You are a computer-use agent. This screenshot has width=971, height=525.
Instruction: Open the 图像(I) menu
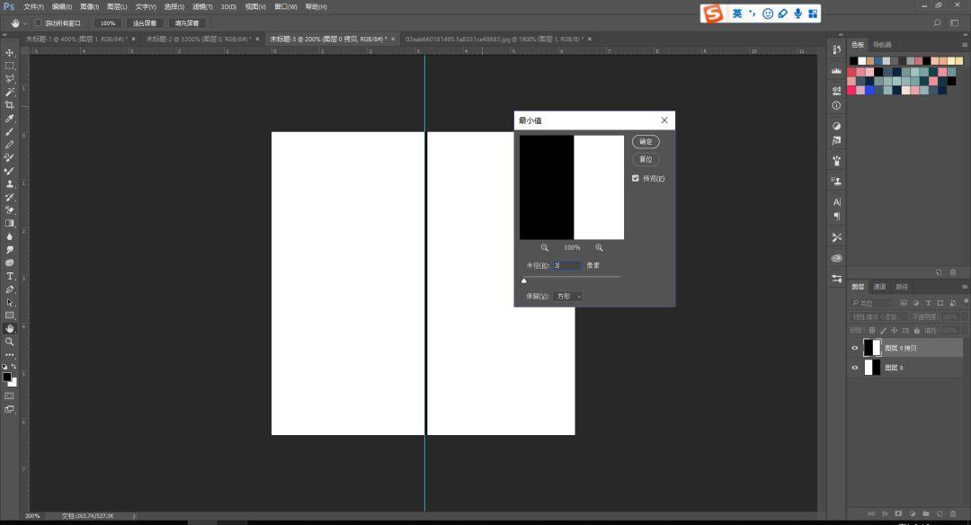point(90,7)
